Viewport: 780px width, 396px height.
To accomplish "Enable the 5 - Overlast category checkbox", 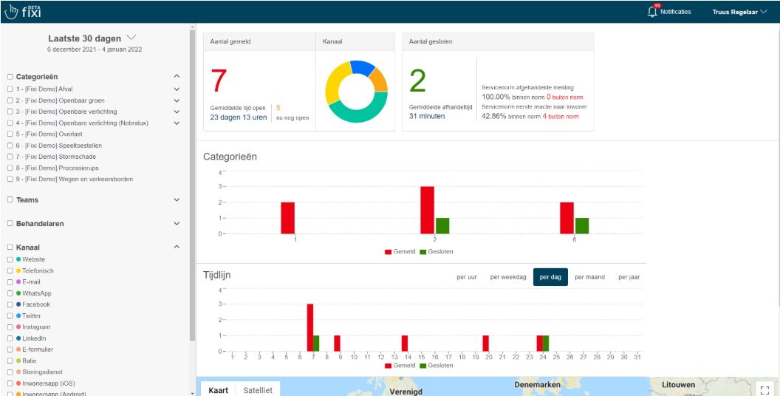I will tap(10, 134).
